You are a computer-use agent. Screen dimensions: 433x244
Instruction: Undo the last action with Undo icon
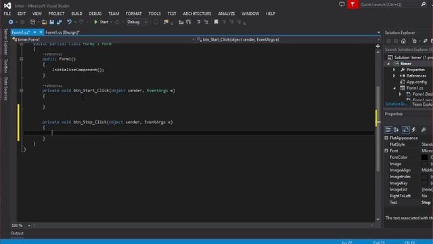69,22
